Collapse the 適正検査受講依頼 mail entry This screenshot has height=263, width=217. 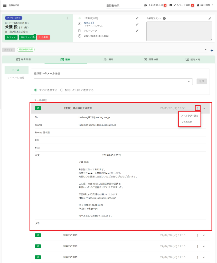(x=204, y=108)
